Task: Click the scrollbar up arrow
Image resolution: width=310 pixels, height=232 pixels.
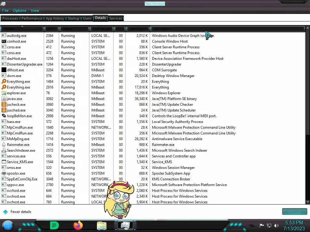Action: tap(308, 28)
